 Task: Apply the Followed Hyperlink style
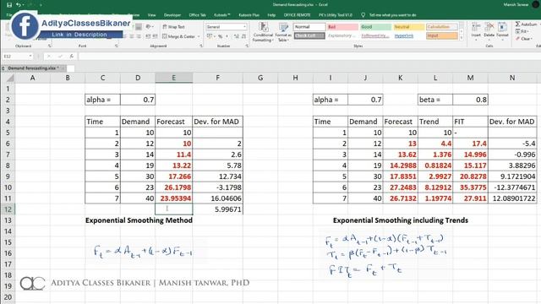[375, 35]
